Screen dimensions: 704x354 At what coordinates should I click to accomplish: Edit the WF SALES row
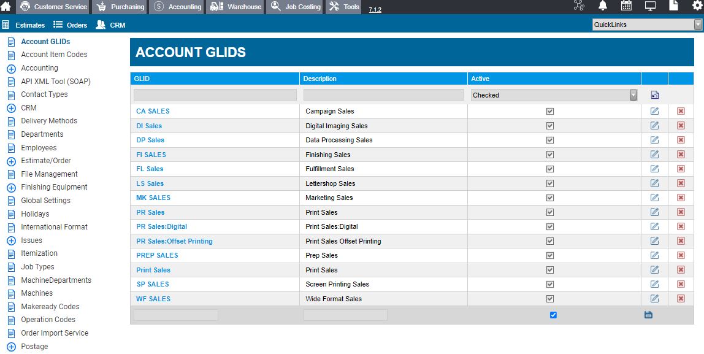point(654,298)
